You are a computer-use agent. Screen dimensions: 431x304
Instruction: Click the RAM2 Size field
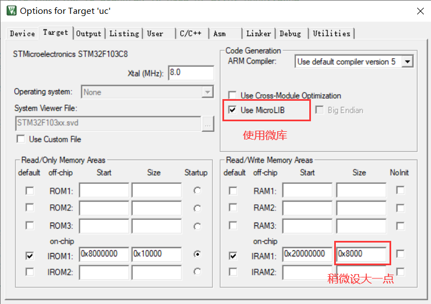click(x=361, y=208)
